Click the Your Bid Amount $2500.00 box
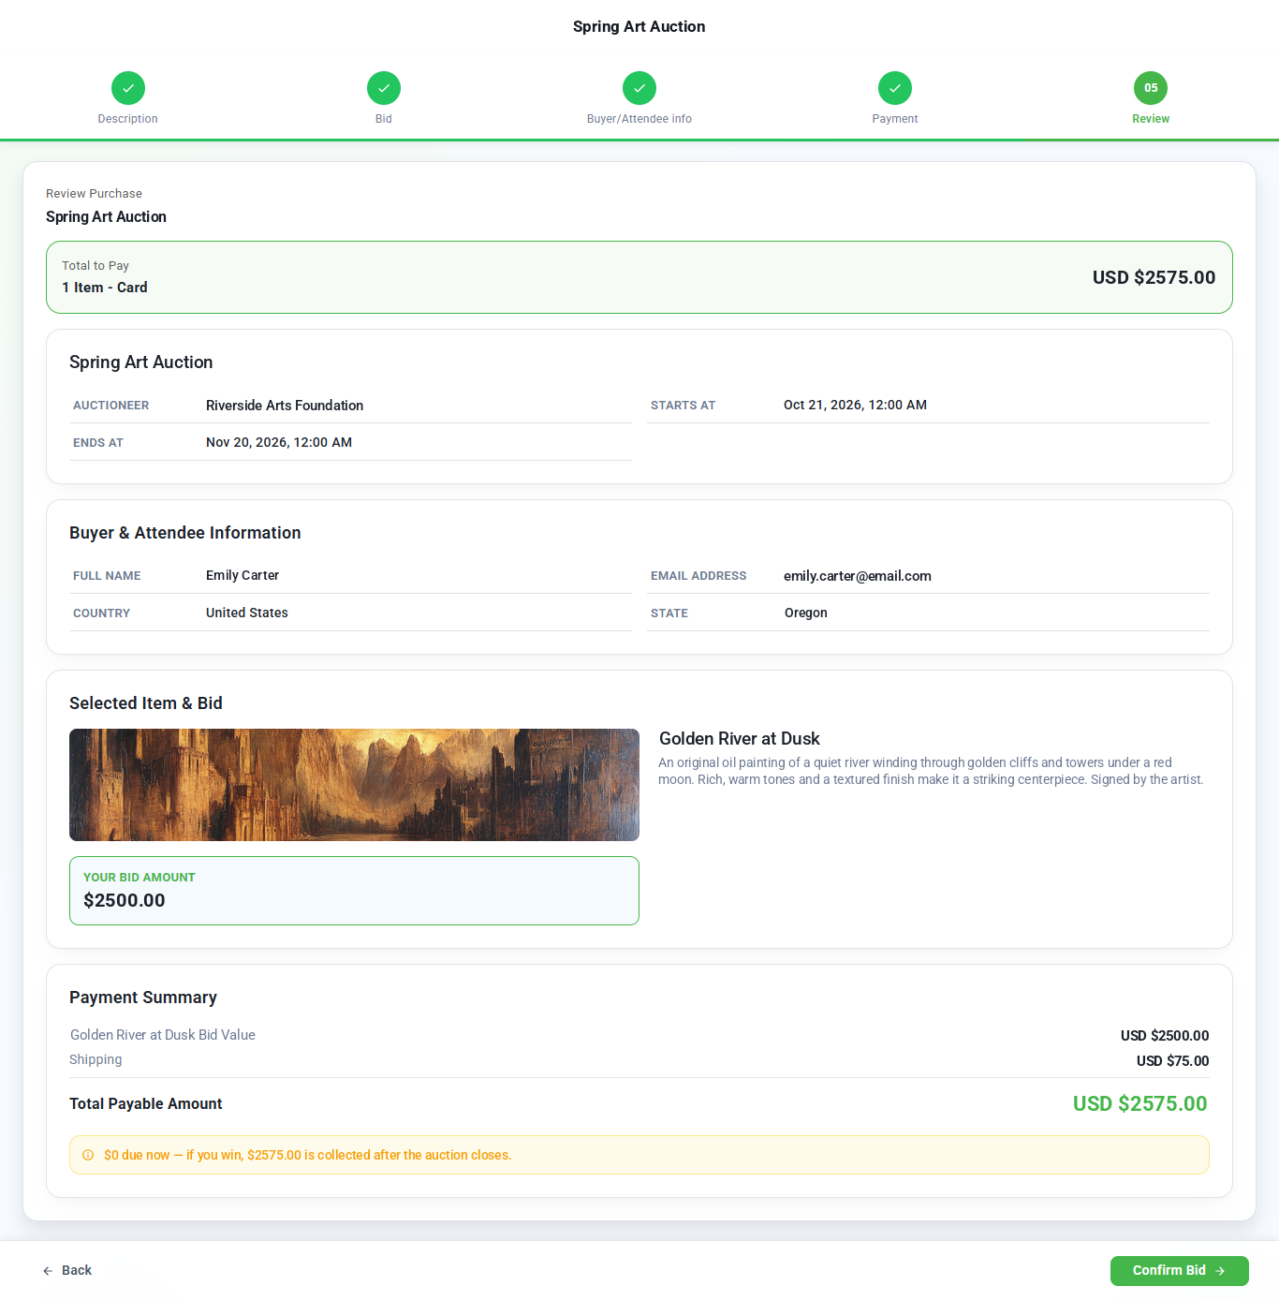This screenshot has width=1279, height=1301. tap(354, 891)
